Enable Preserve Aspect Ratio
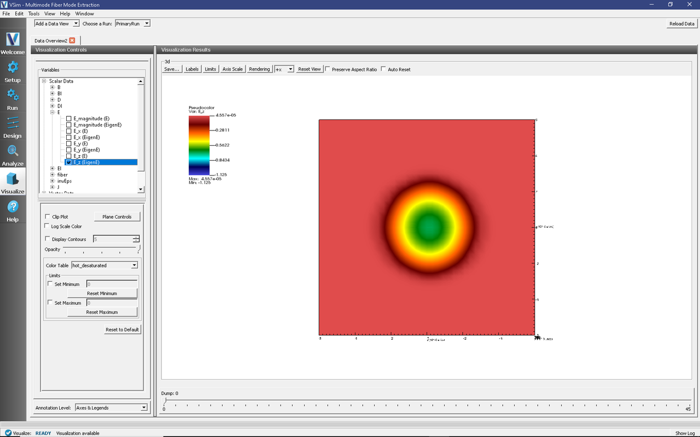Image resolution: width=700 pixels, height=437 pixels. pos(327,69)
